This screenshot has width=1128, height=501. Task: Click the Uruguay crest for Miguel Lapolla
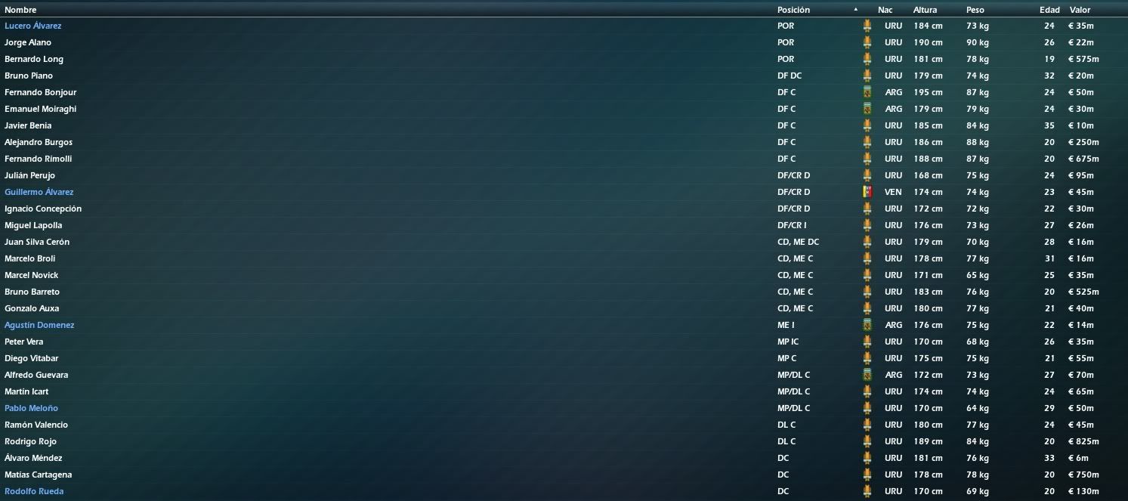click(x=867, y=225)
